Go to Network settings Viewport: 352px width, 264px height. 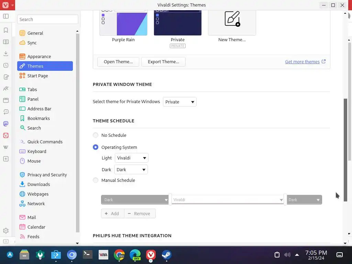[45, 203]
